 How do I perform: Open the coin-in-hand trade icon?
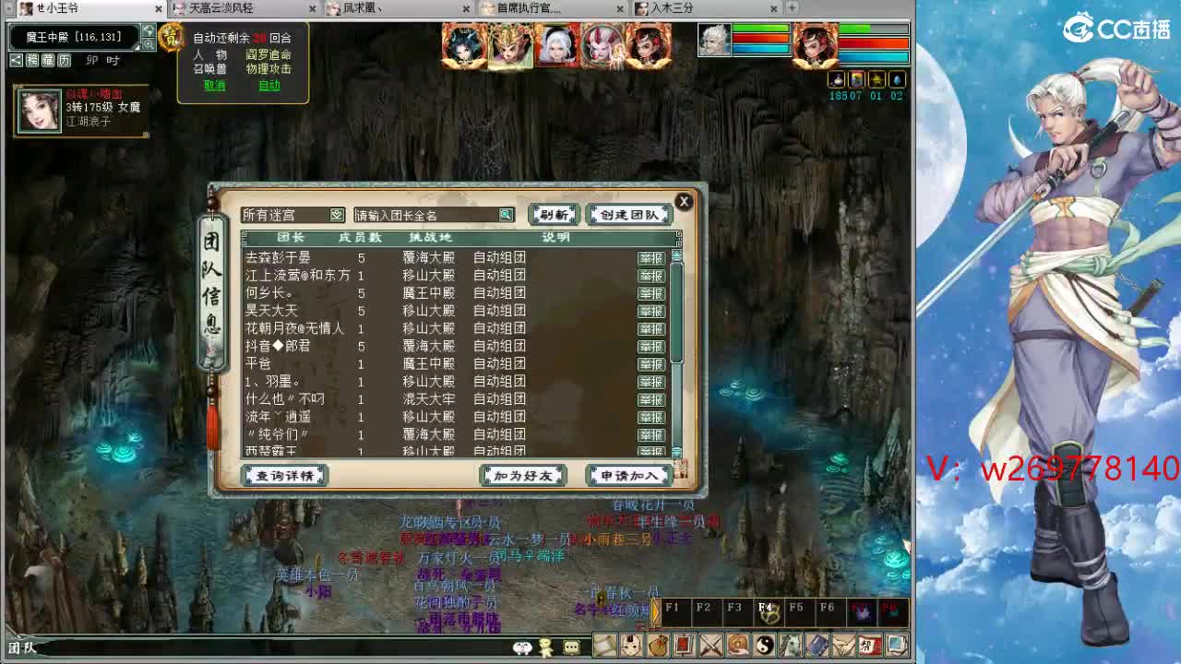tap(737, 645)
